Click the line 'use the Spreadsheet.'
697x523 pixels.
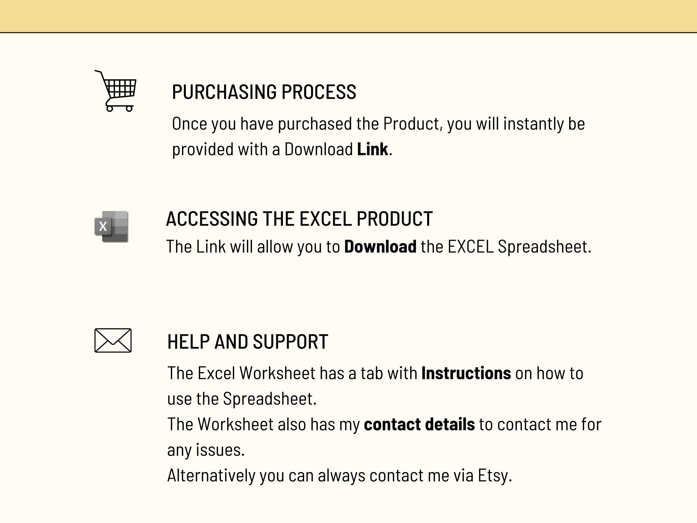pyautogui.click(x=242, y=399)
